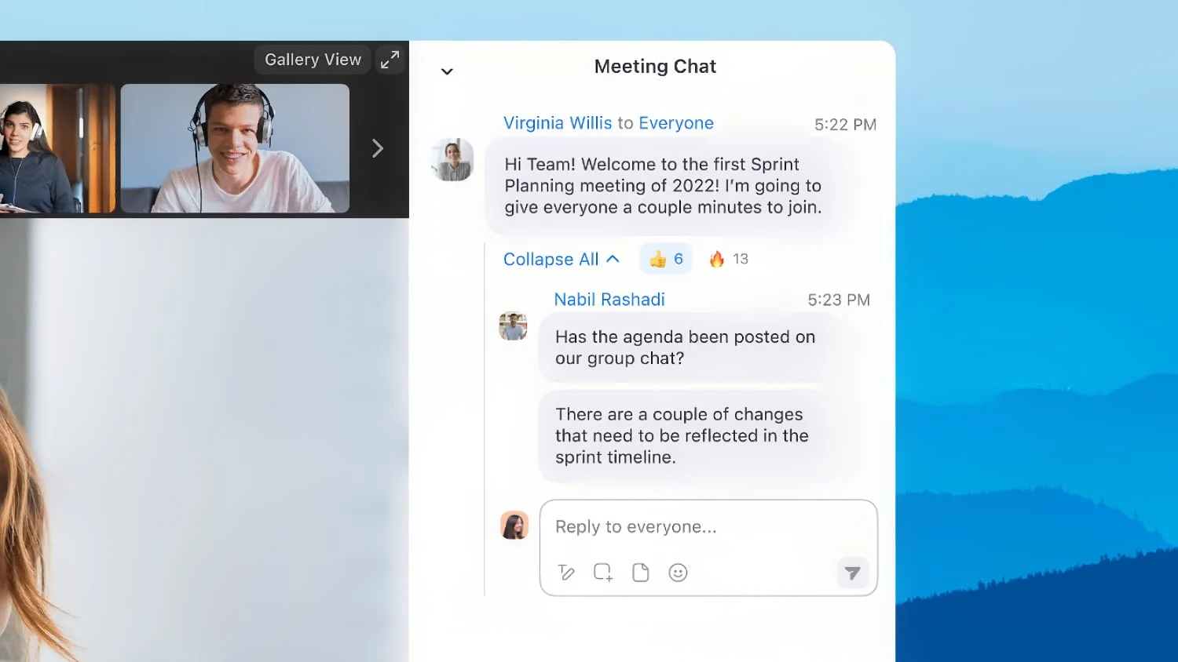This screenshot has width=1178, height=662.
Task: Toggle the fire reaction
Action: (x=728, y=259)
